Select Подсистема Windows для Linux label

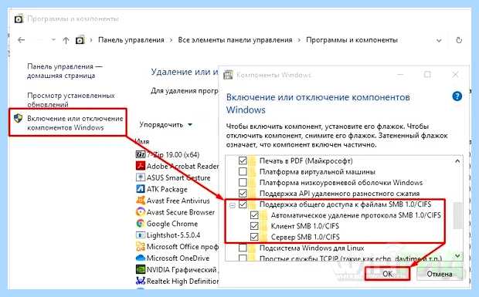tap(311, 248)
